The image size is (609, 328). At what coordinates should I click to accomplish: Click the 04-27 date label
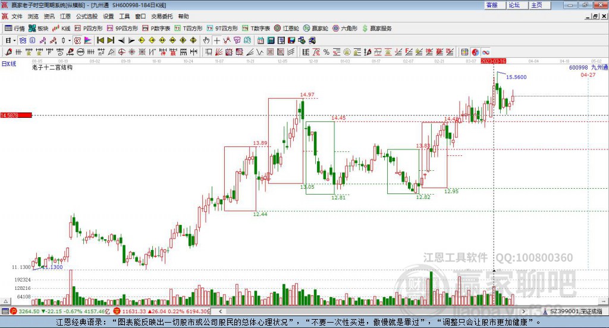(588, 74)
